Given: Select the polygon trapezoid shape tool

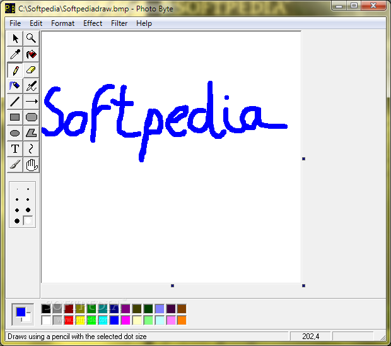Looking at the screenshot, I should pos(31,133).
